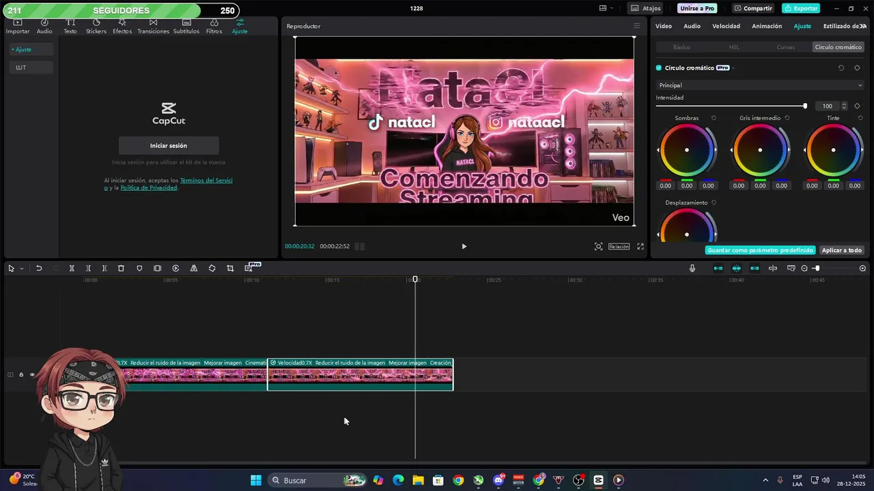Open the Texto tools tab
Image resolution: width=874 pixels, height=491 pixels.
(x=70, y=27)
